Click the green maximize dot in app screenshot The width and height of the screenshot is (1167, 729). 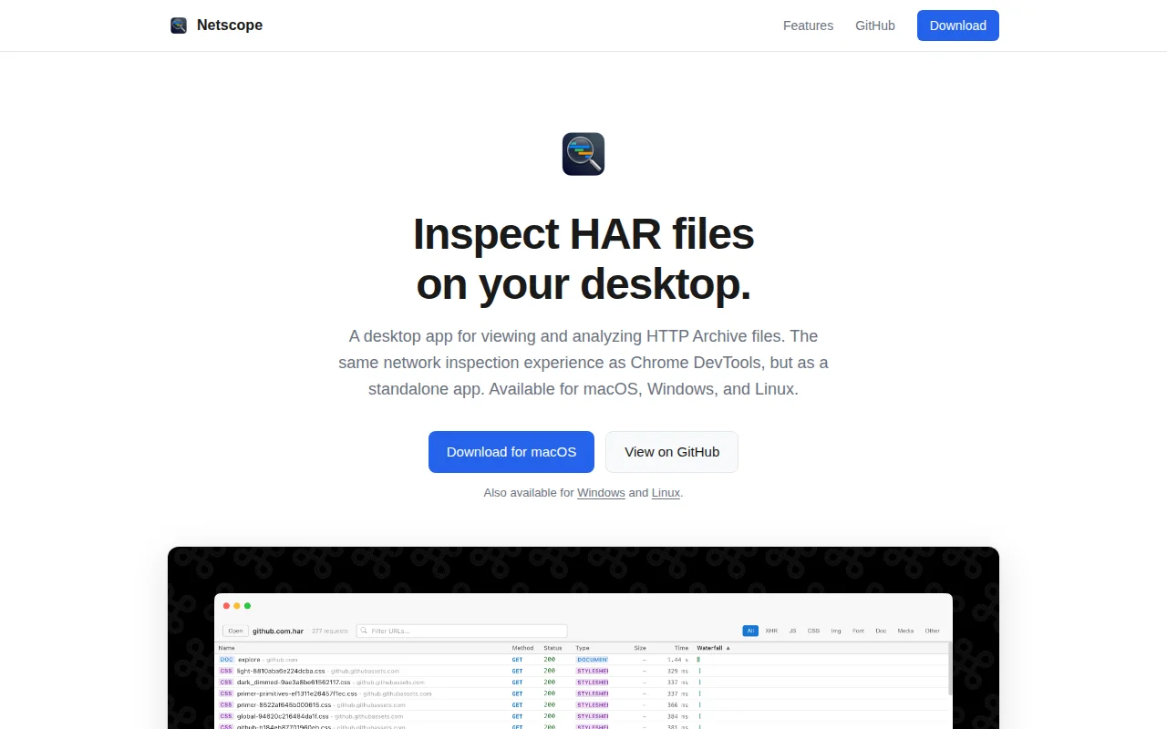pos(247,606)
